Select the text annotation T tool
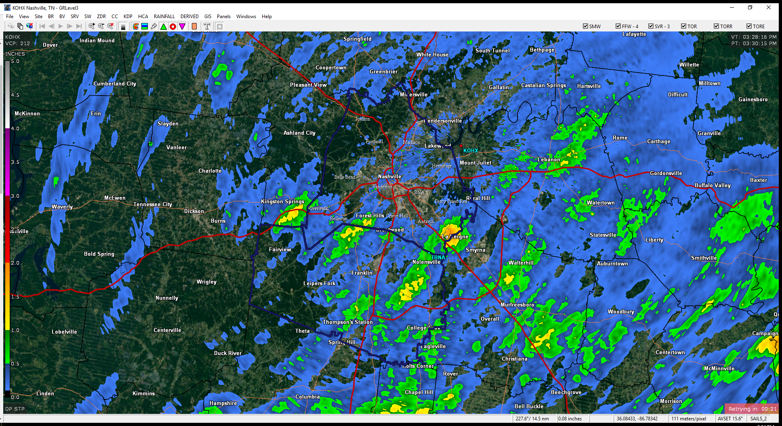Viewport: 782px width, 426px height. (x=207, y=26)
